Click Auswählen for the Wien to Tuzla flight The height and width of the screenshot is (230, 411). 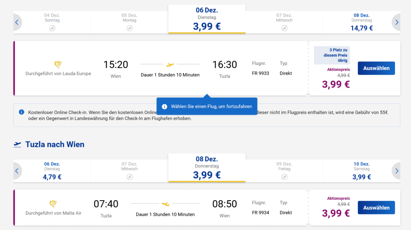click(376, 68)
